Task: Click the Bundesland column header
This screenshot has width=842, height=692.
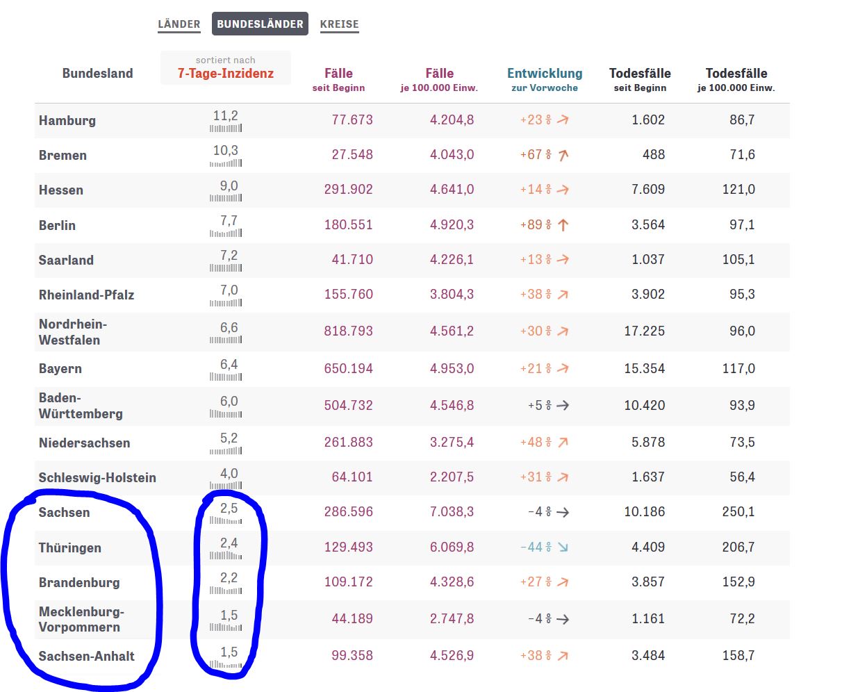Action: click(x=97, y=74)
